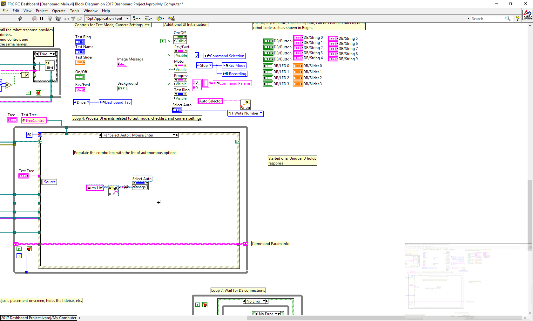The image size is (533, 321).
Task: Open the File menu
Action: [5, 11]
